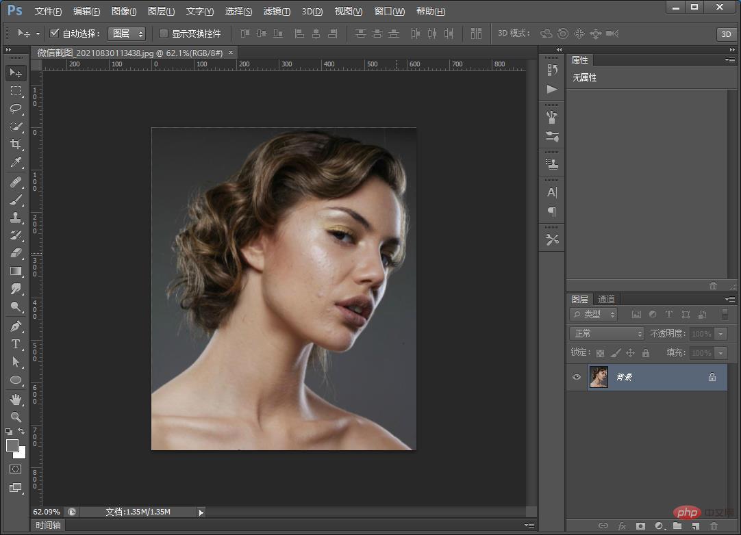The image size is (741, 535).
Task: Hide the 背景 layer with eye icon
Action: point(577,377)
